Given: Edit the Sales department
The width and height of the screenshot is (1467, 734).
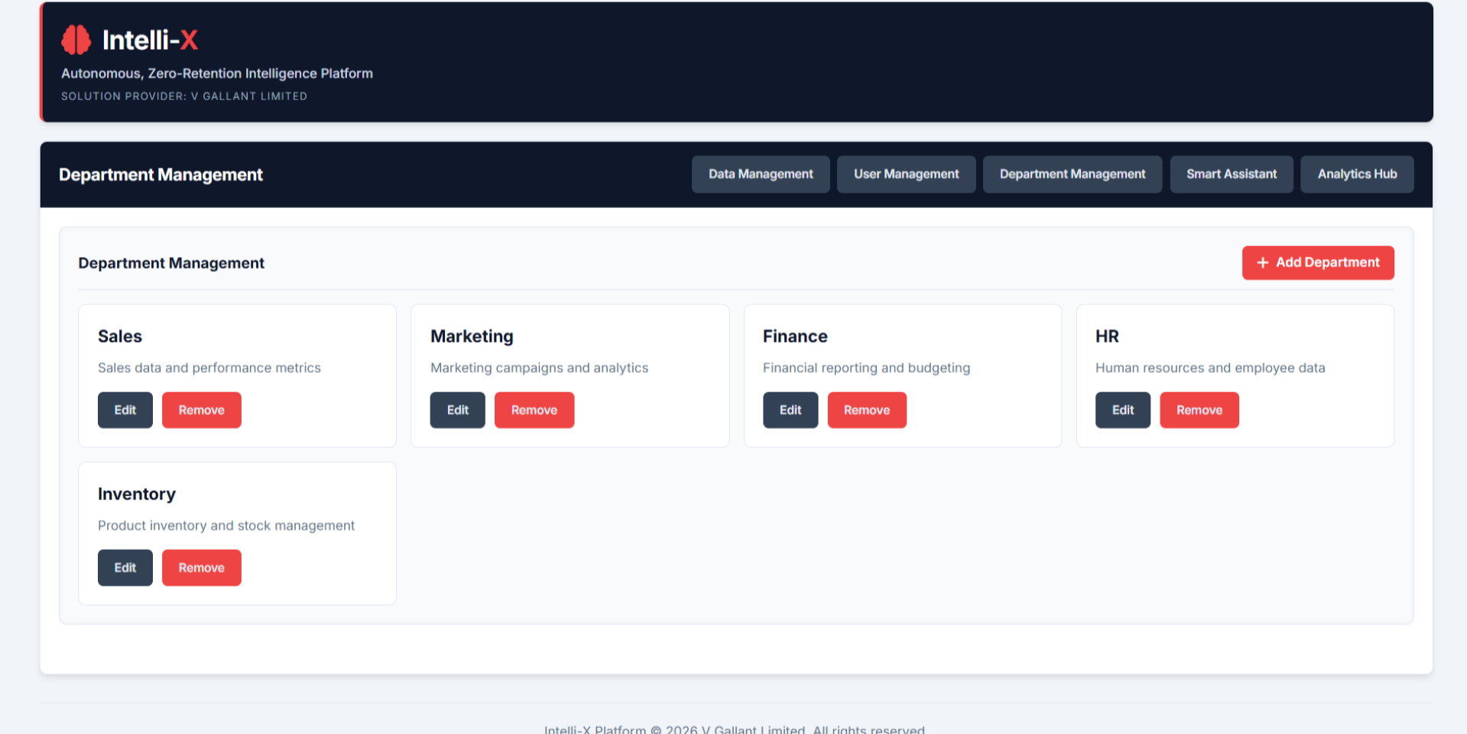Looking at the screenshot, I should coord(125,411).
